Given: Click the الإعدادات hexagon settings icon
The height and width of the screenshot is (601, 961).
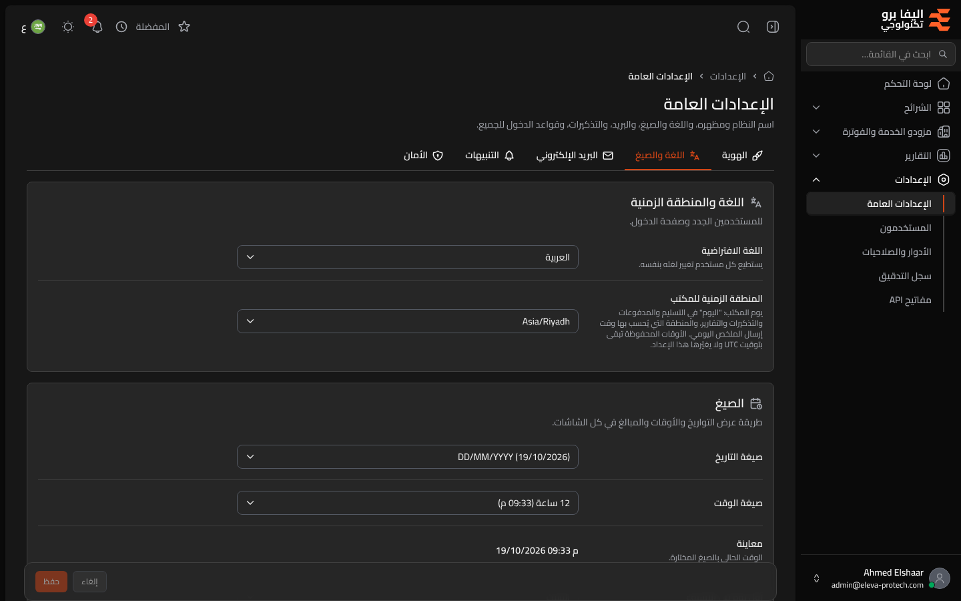Looking at the screenshot, I should coord(944,180).
